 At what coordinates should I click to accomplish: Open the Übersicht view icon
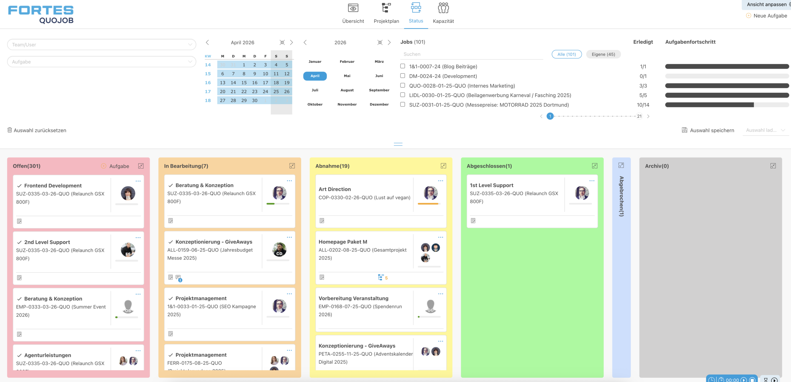coord(353,8)
